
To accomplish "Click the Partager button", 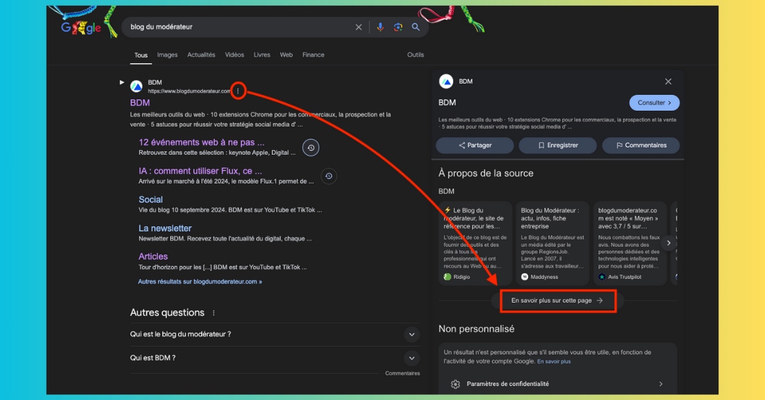I will click(x=474, y=145).
